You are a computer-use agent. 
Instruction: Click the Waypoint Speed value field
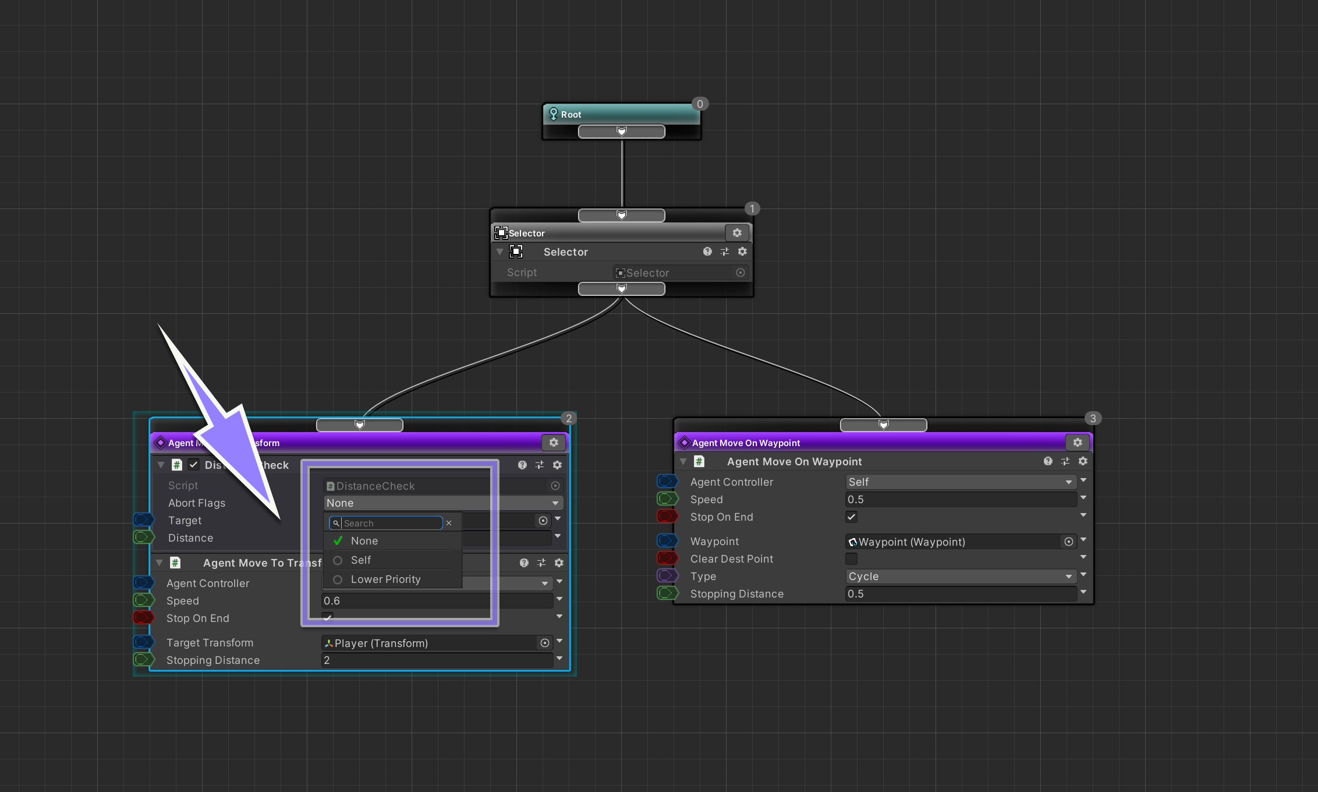959,500
